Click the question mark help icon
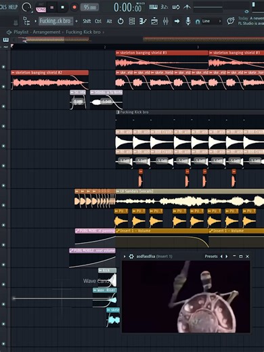The height and width of the screenshot is (352, 264). [230, 21]
